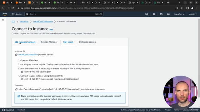
Task: Go to Instances breadcrumb link
Action: point(24,21)
